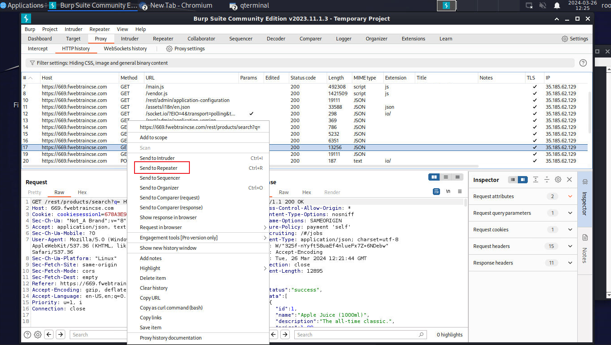
Task: Open Notes side tab icon
Action: (x=585, y=251)
